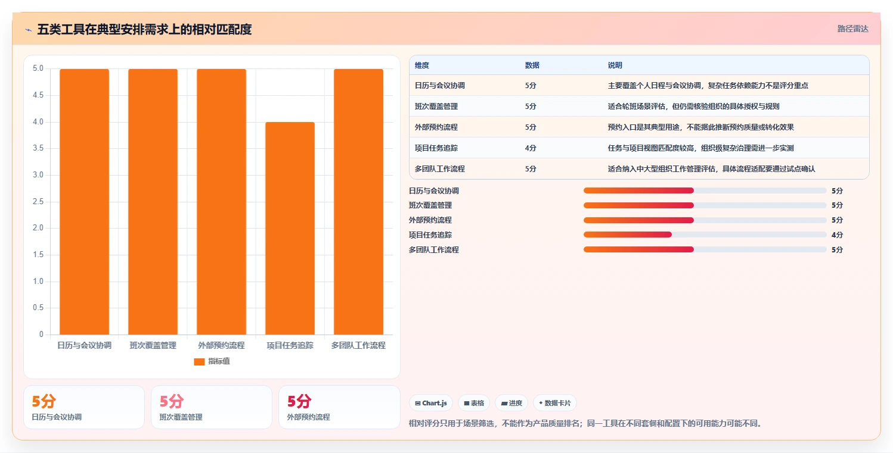Click the 多团队工作流程 progress bar

(x=705, y=249)
